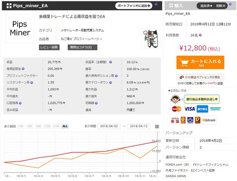This screenshot has width=237, height=181.
Task: Open help icon next to the 削除 button
Action: (230, 4)
